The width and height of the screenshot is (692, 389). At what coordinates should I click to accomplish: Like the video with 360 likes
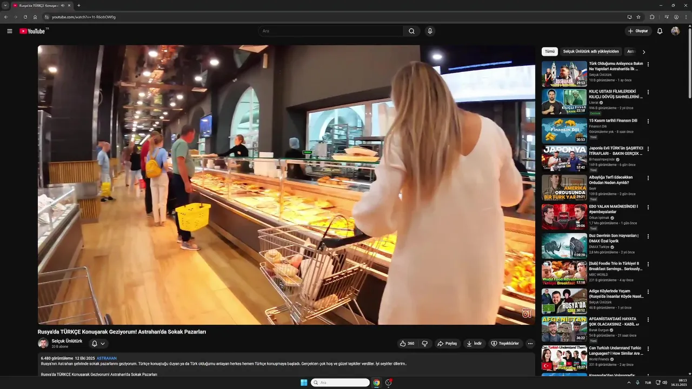407,344
